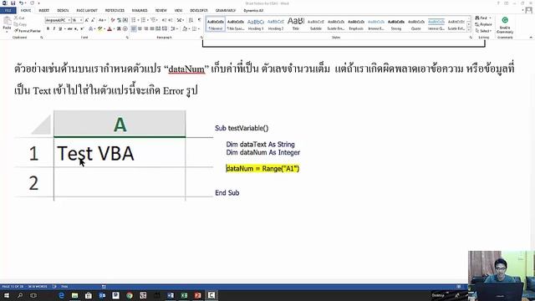Image resolution: width=535 pixels, height=301 pixels.
Task: Expand the bullets list dropdown
Action: point(138,20)
